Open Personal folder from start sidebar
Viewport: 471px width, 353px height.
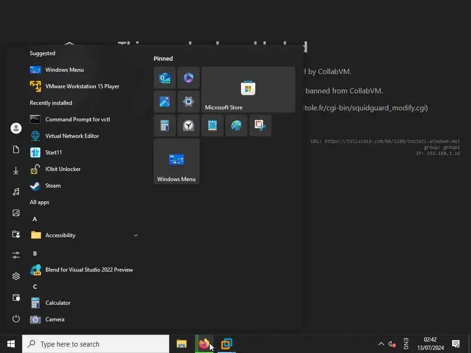pos(16,234)
